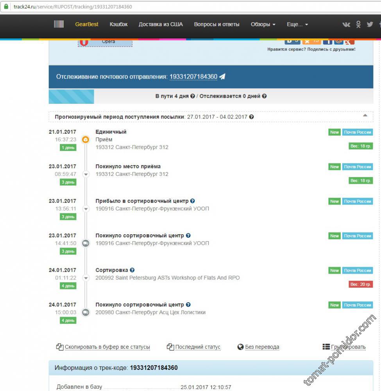Click red 'Вес: 20 гр.' weight badge

(x=361, y=284)
